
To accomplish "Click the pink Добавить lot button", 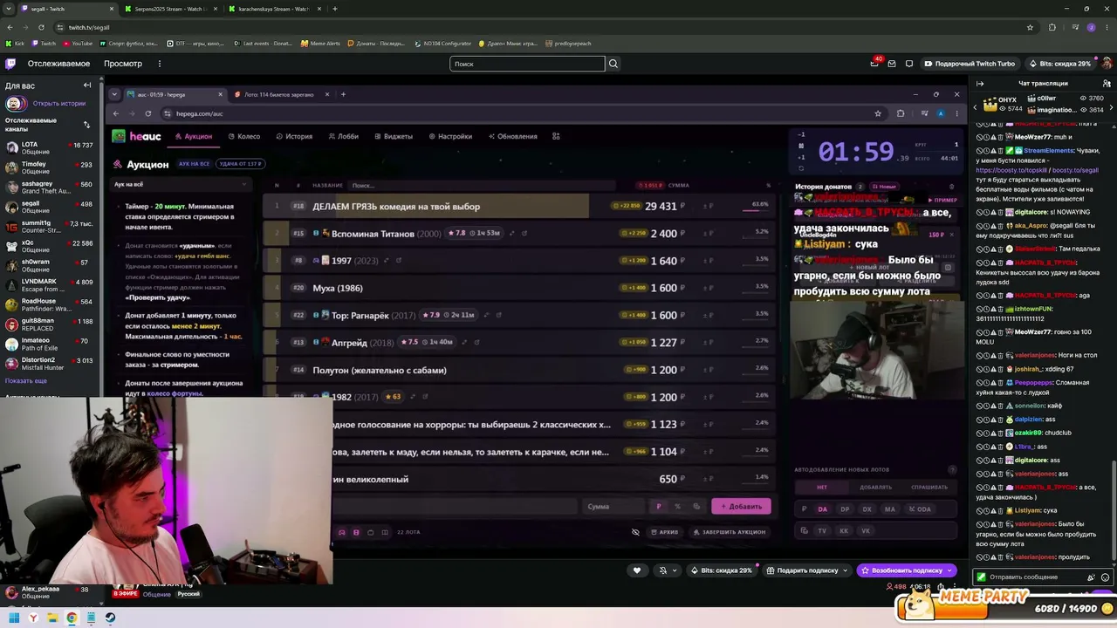I will 741,507.
